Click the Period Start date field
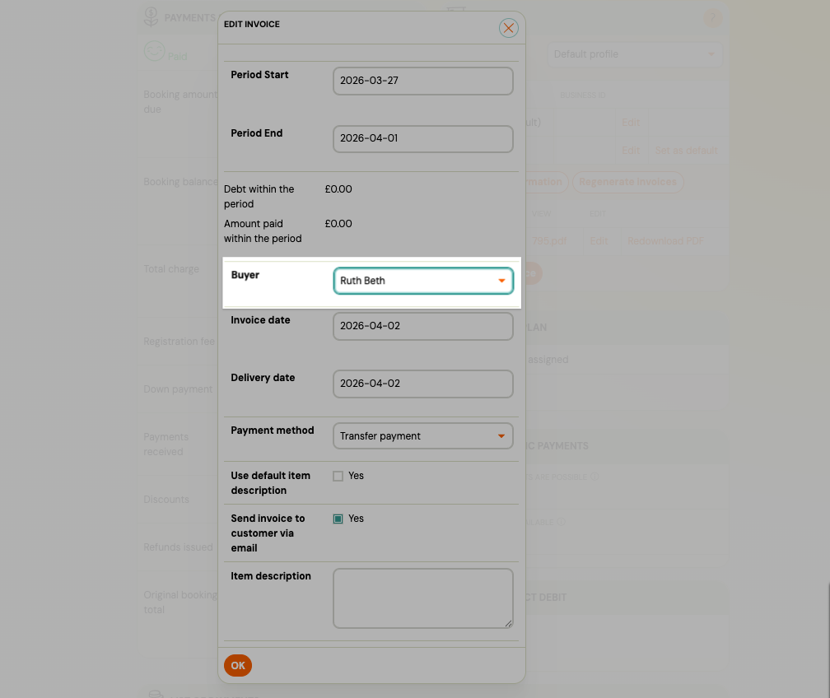This screenshot has height=698, width=830. pos(422,81)
